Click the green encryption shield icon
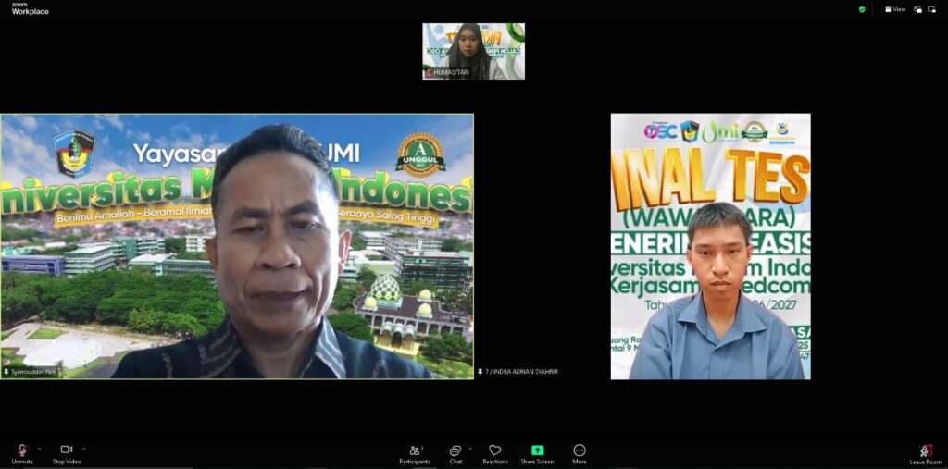Viewport: 948px width, 469px height. (x=862, y=9)
